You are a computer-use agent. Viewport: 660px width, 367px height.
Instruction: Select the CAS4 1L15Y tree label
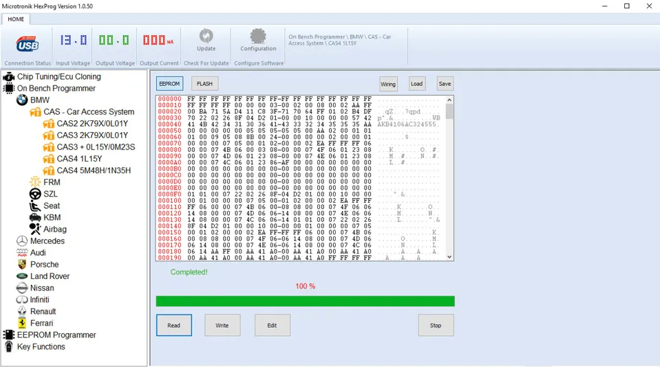[80, 159]
